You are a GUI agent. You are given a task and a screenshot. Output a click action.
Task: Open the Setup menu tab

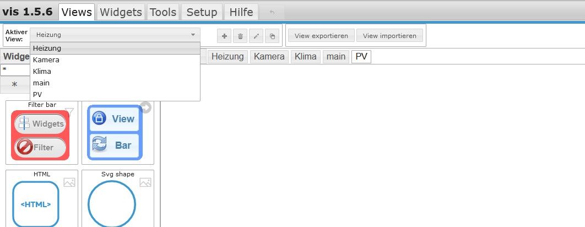coord(202,12)
